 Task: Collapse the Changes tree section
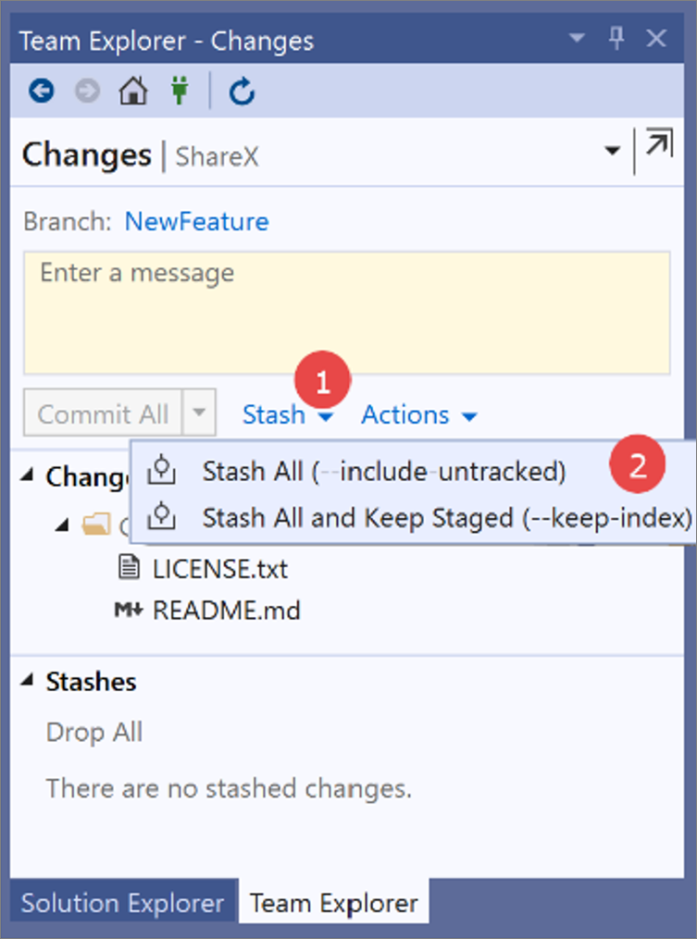click(x=27, y=476)
